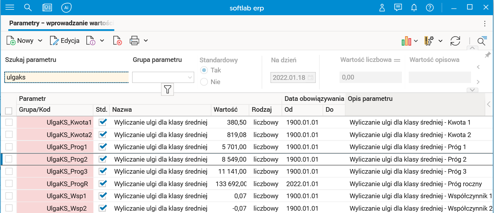This screenshot has height=213, width=494.
Task: Tick the checkbox for UlgaKS_Kwota1 row
Action: [9, 122]
